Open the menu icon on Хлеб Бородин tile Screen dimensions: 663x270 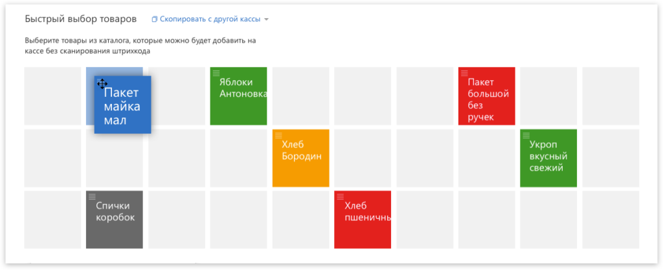(x=278, y=136)
